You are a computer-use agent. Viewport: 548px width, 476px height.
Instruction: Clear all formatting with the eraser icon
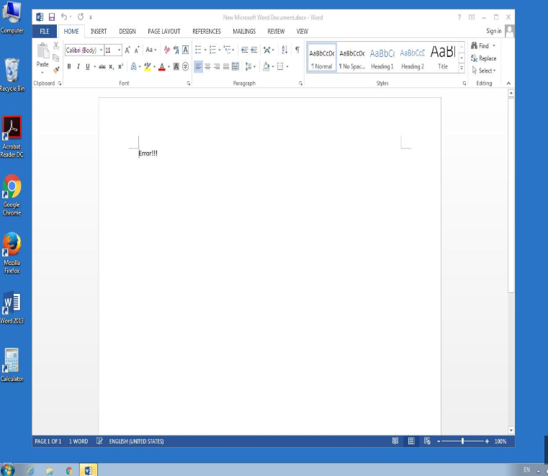(x=167, y=50)
